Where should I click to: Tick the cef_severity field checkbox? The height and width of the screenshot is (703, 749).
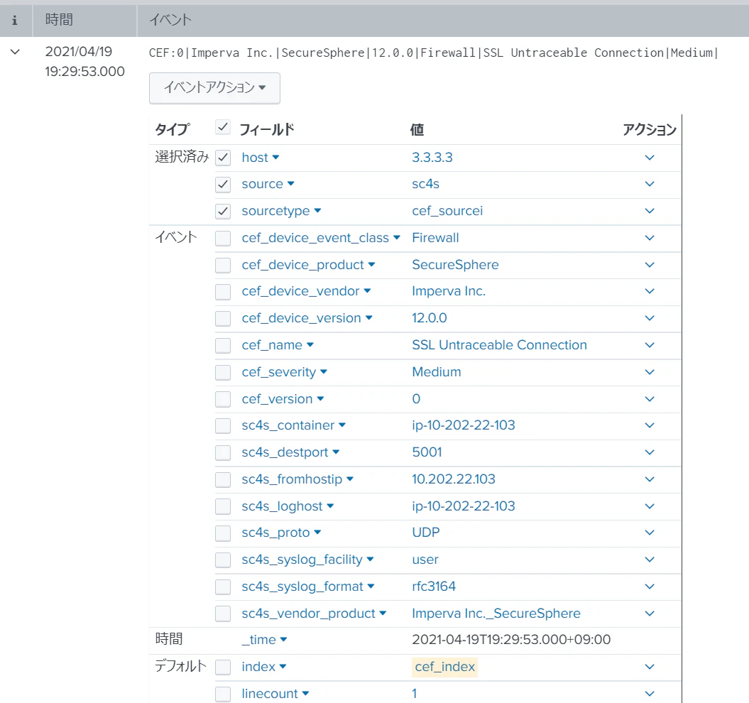pos(223,372)
